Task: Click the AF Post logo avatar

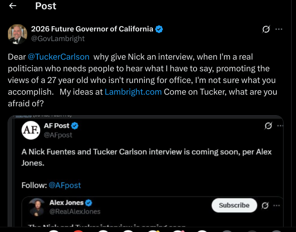Action: (x=31, y=130)
